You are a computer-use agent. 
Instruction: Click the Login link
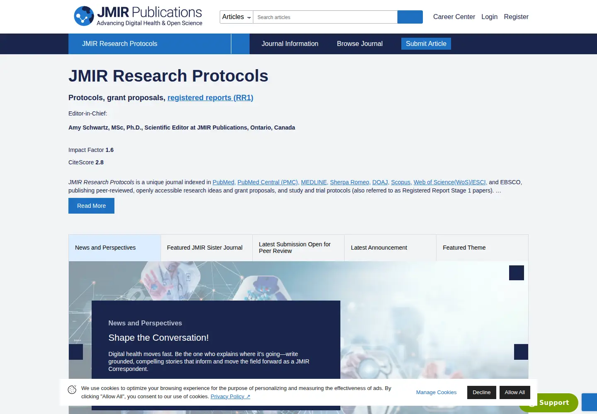(489, 17)
